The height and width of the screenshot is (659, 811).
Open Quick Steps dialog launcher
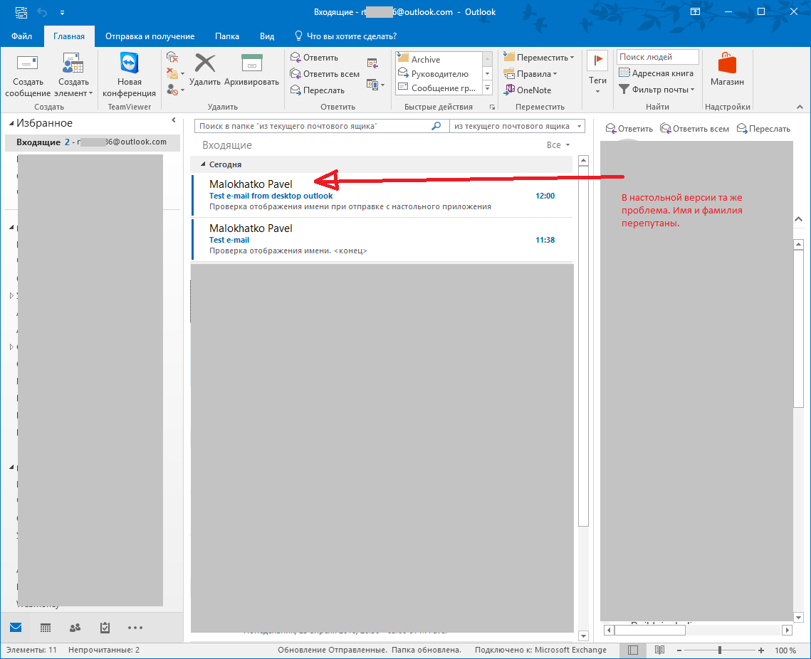pos(493,107)
